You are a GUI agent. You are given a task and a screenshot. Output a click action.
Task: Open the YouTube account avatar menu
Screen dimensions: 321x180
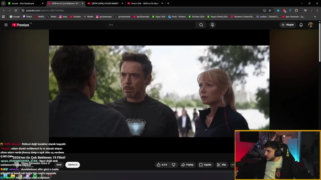coord(311,25)
